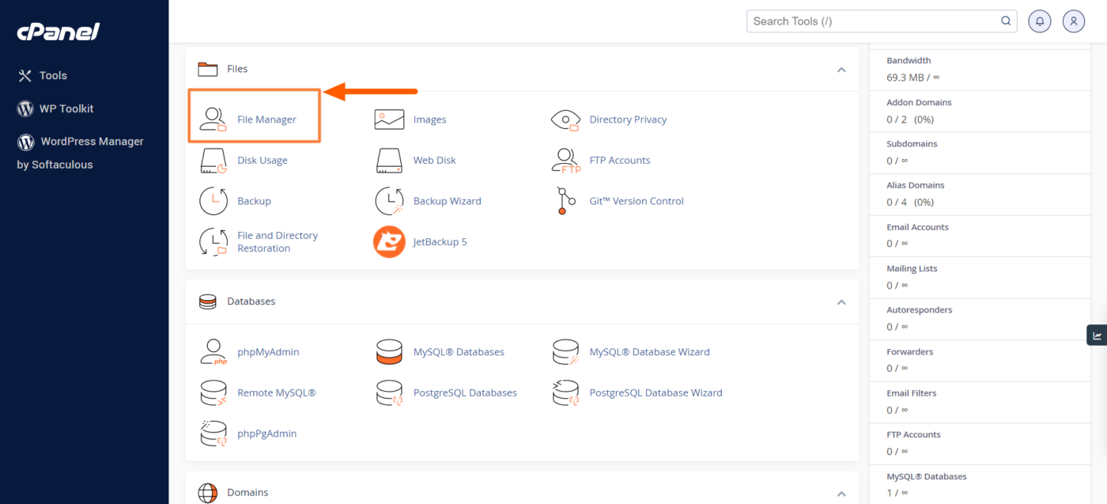Open the MySQL Databases icon
The image size is (1107, 504).
tap(389, 352)
